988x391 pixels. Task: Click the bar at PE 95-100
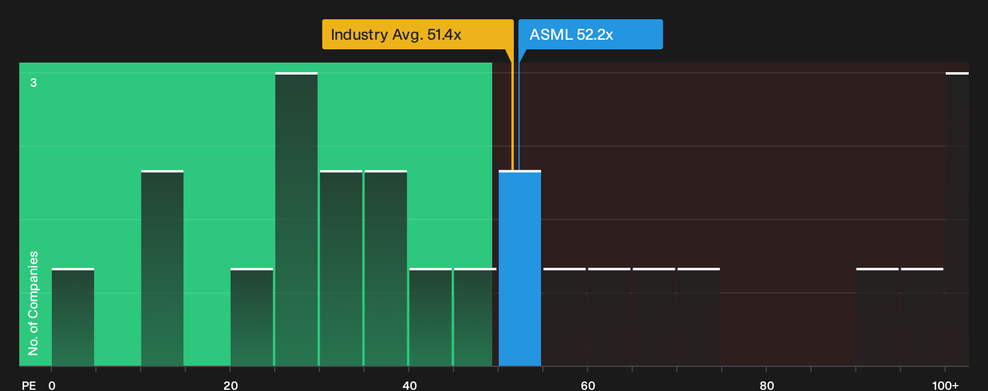tap(922, 317)
